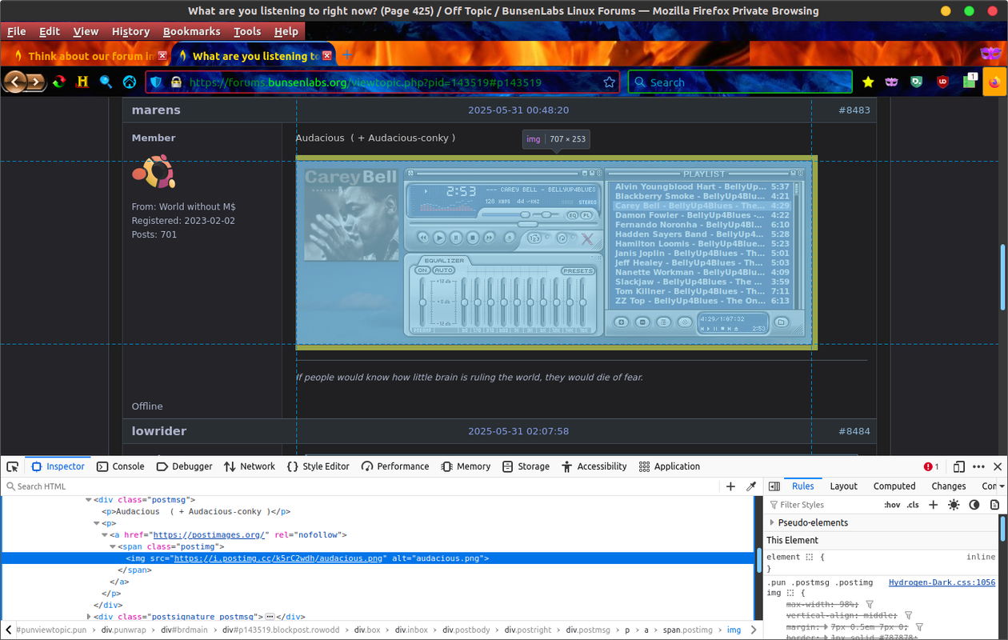
Task: Expand the margin shorthand property arrow
Action: [824, 627]
